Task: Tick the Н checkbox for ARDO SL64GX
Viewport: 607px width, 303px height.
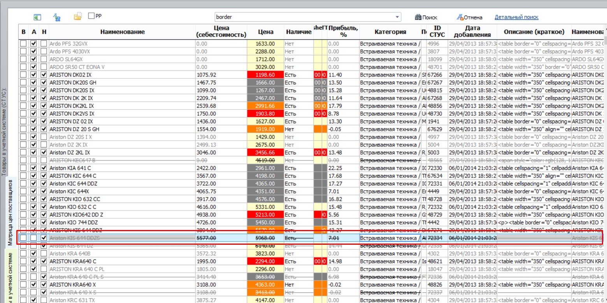Action: pyautogui.click(x=44, y=59)
